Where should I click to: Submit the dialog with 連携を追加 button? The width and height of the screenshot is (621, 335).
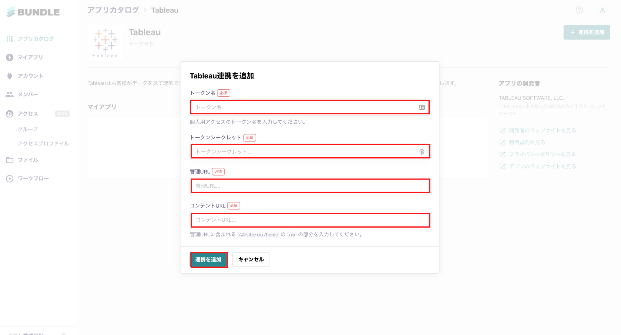pyautogui.click(x=209, y=260)
